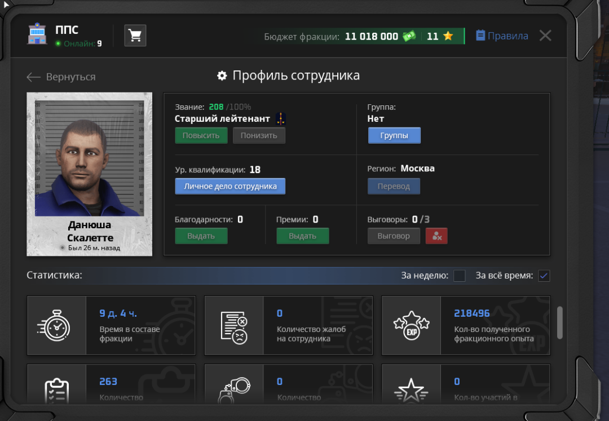Image resolution: width=609 pixels, height=421 pixels.
Task: Click the stopwatch time-in-faction icon
Action: pyautogui.click(x=56, y=326)
